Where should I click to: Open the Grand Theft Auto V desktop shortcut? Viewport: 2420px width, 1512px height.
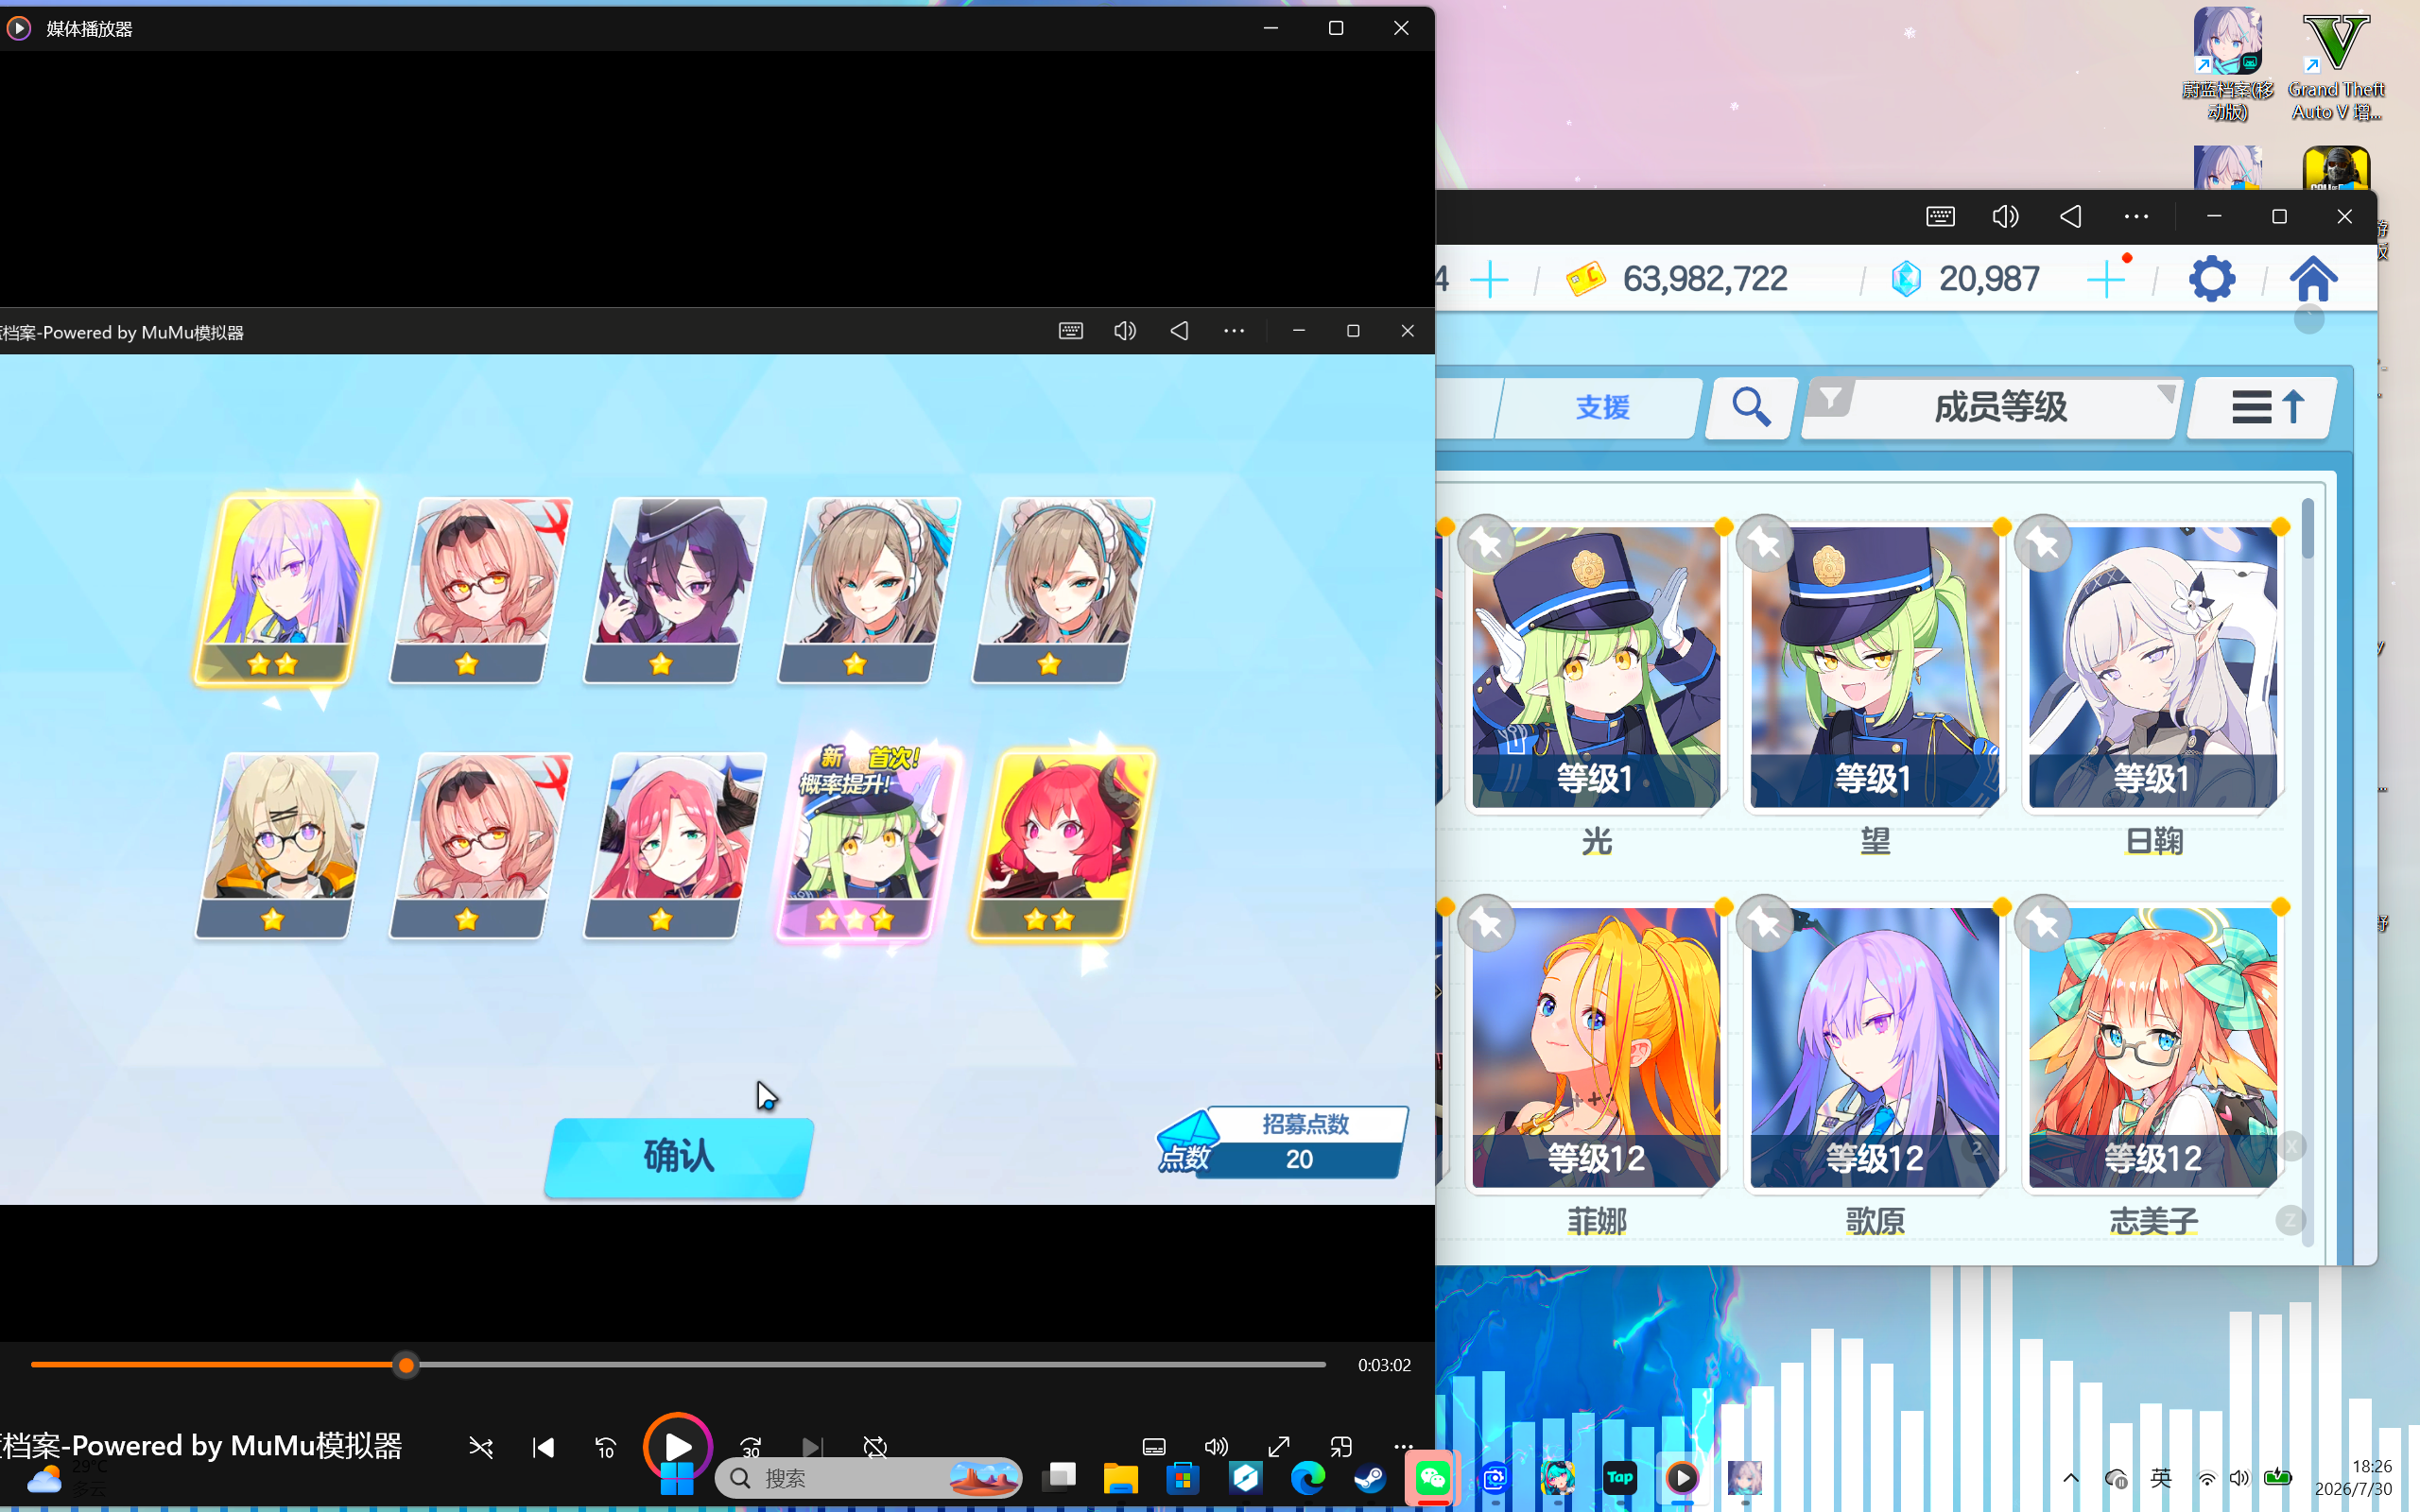click(x=2336, y=66)
